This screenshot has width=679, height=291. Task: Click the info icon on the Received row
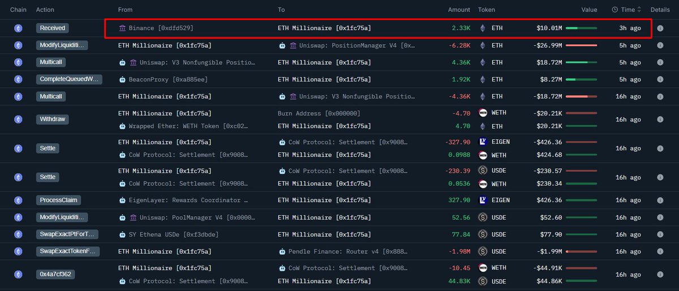coord(660,28)
